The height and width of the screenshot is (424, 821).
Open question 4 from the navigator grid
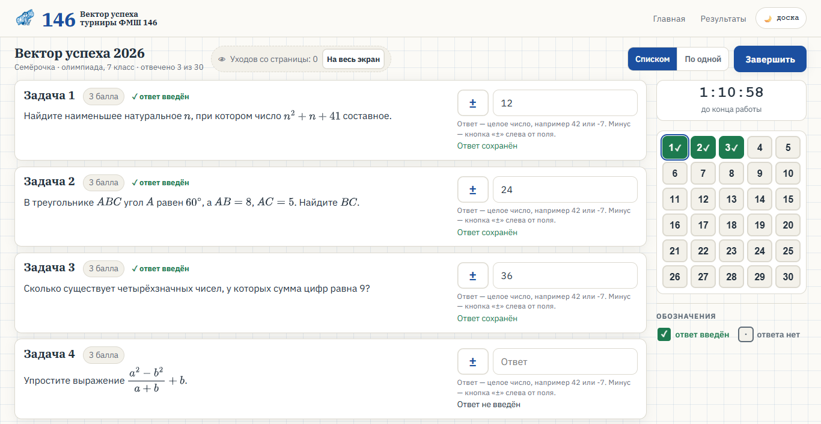pyautogui.click(x=760, y=147)
